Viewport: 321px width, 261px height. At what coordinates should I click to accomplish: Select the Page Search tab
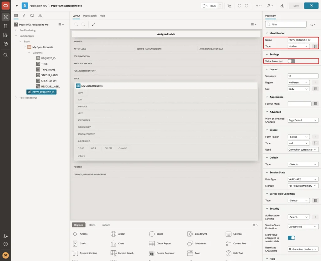click(x=90, y=16)
